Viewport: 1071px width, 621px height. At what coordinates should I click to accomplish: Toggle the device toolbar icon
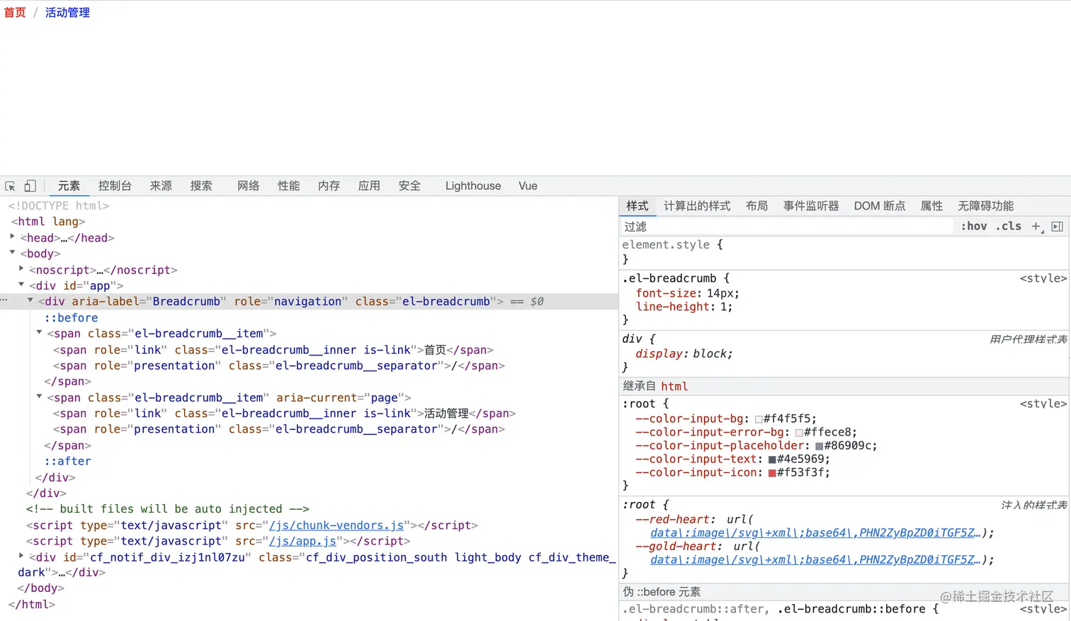(x=30, y=186)
